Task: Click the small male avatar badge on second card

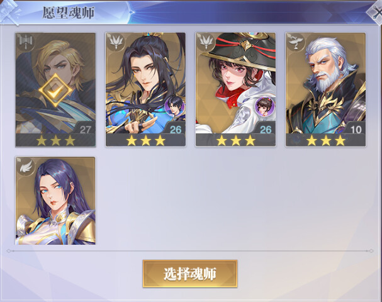Action: (x=174, y=106)
